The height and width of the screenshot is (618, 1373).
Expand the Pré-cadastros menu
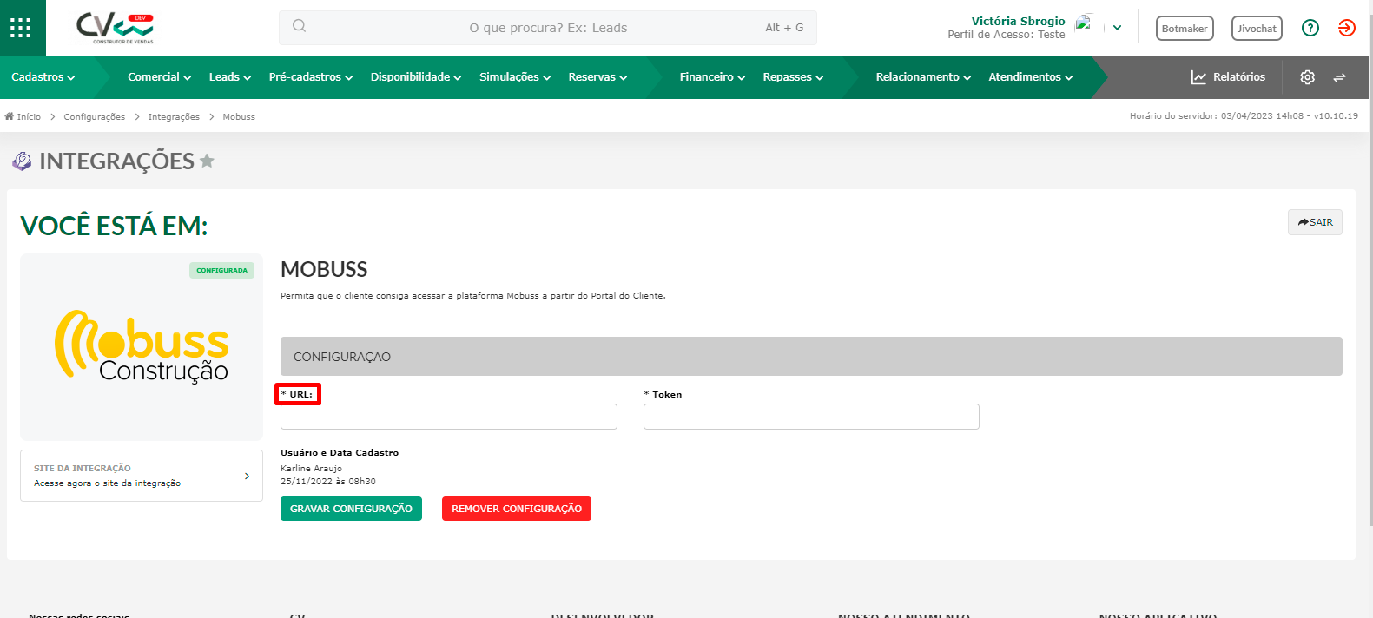311,77
